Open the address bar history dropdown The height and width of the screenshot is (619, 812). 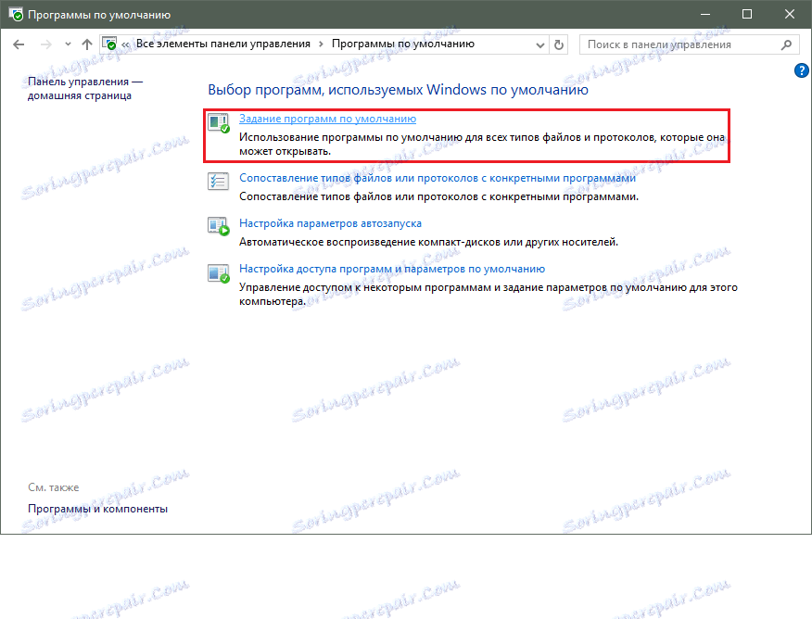click(540, 45)
